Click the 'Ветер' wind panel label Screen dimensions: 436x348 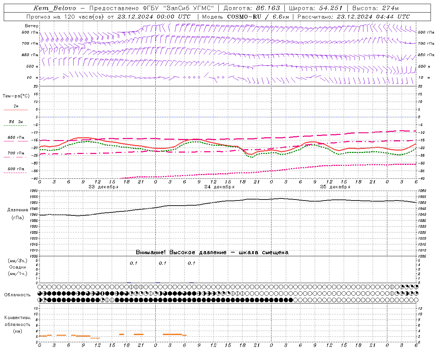click(x=32, y=26)
